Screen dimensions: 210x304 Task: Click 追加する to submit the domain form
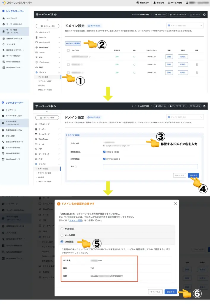tap(193, 175)
